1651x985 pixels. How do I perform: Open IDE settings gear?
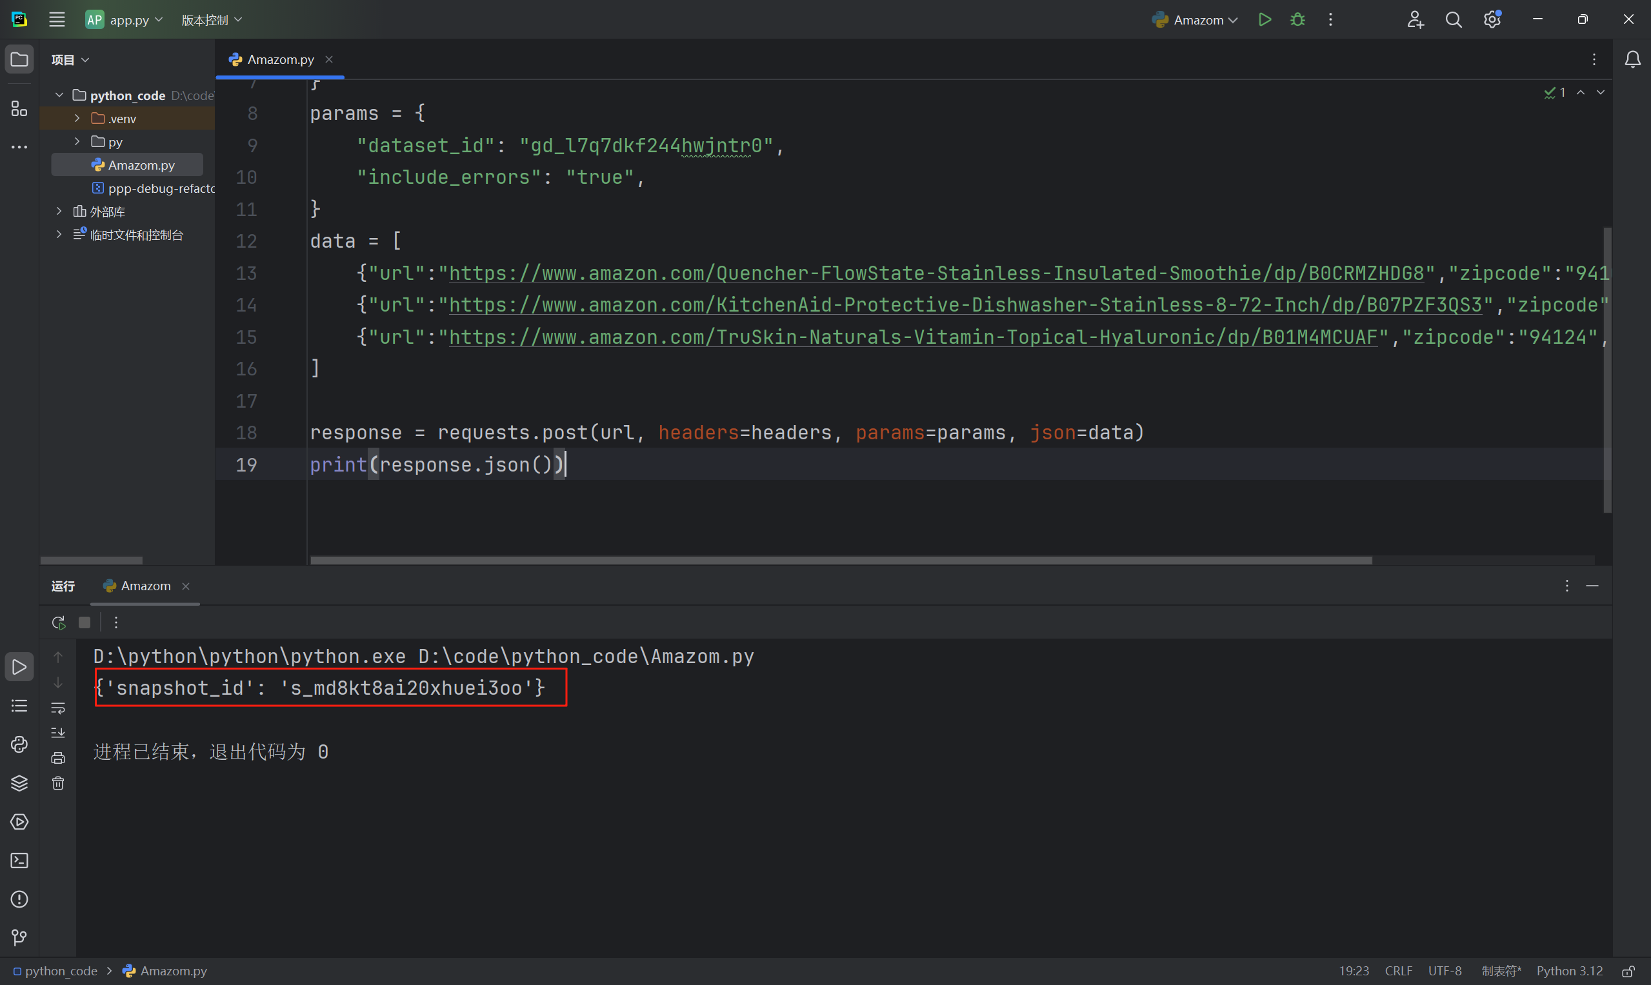1492,19
